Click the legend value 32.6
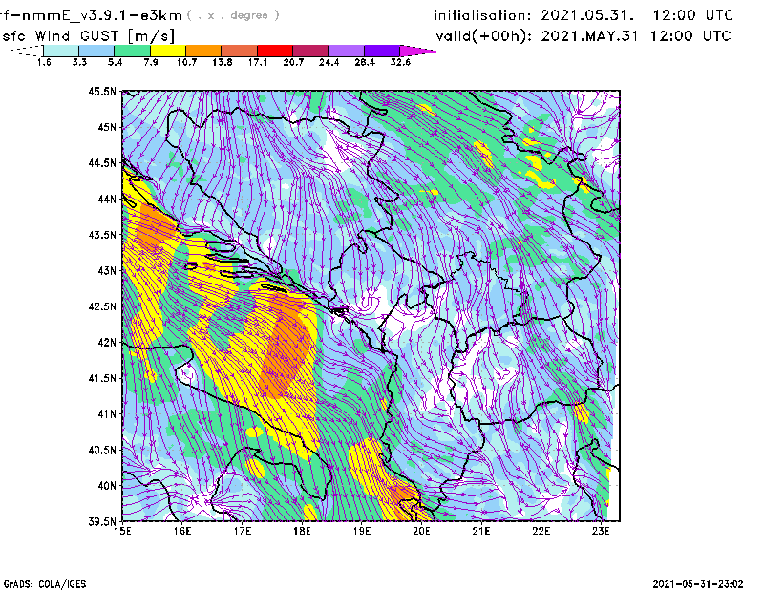This screenshot has width=764, height=590. click(x=400, y=62)
